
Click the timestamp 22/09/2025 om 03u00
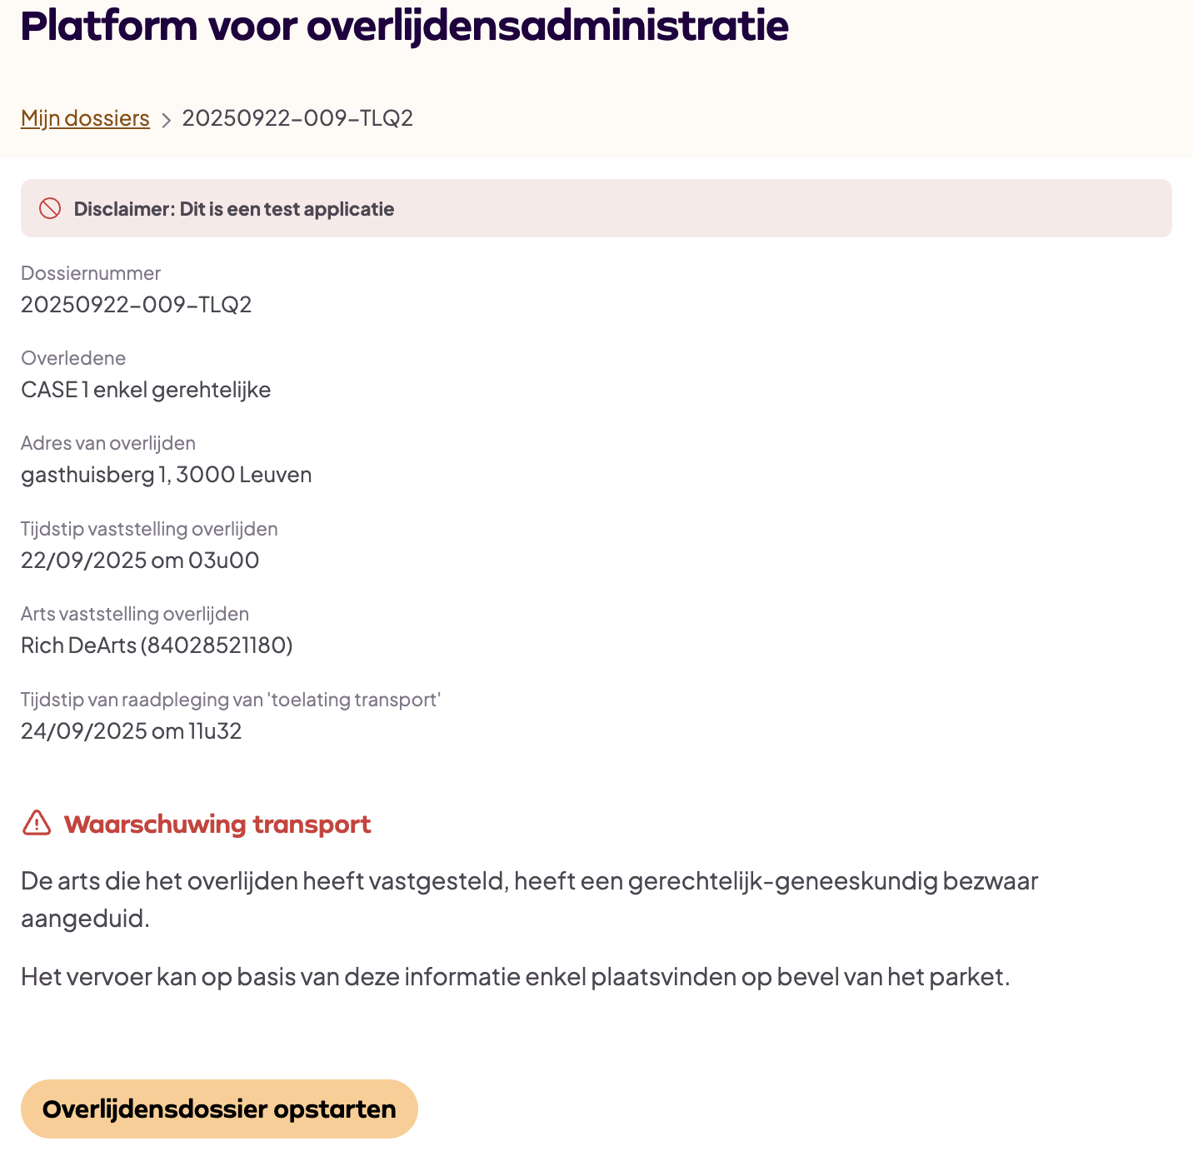coord(140,561)
